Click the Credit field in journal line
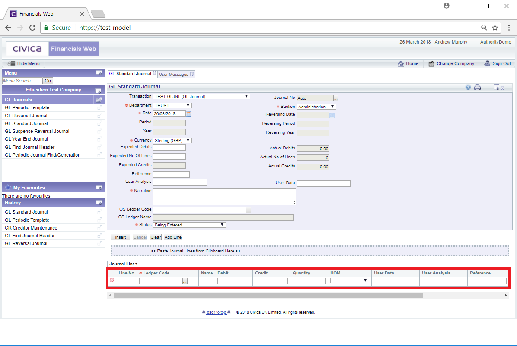Viewport: 517px width, 346px height. [x=271, y=281]
